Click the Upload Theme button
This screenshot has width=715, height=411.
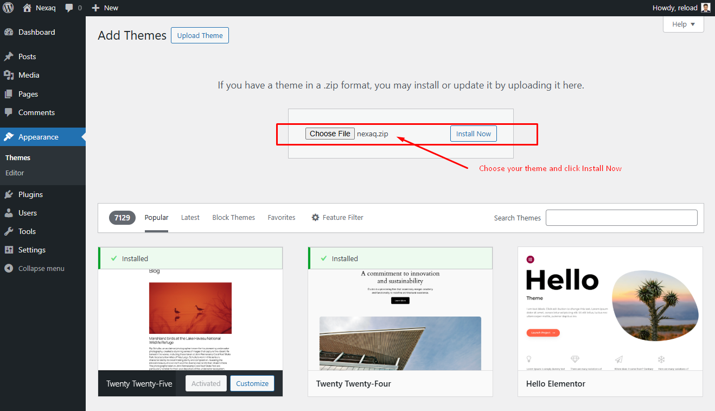click(200, 35)
